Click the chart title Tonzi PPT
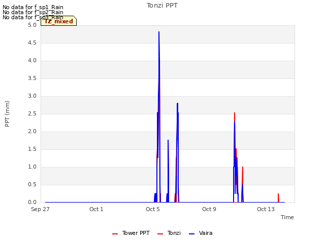The height and width of the screenshot is (243, 325). pyautogui.click(x=162, y=6)
